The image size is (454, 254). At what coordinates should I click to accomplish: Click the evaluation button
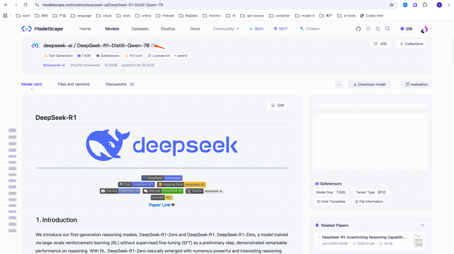tap(416, 84)
